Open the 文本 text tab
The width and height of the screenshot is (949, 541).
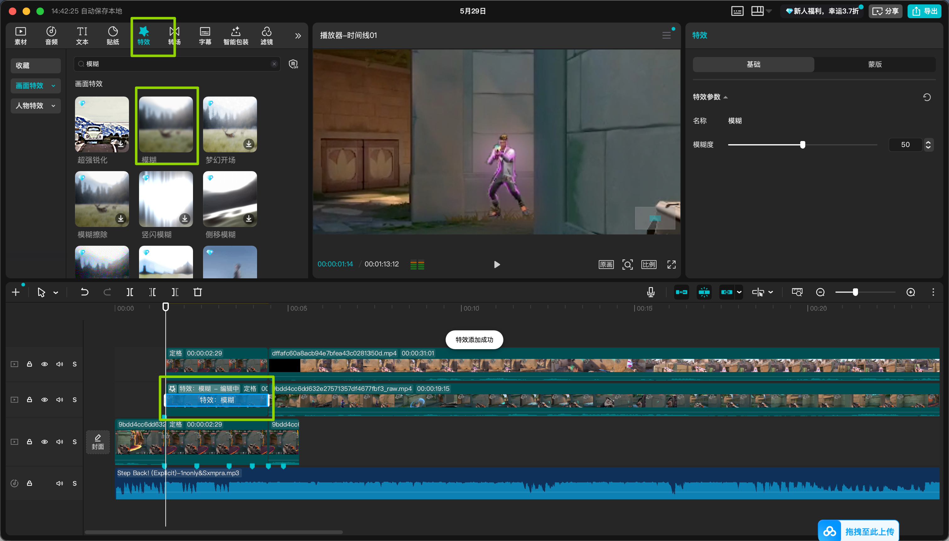(82, 36)
